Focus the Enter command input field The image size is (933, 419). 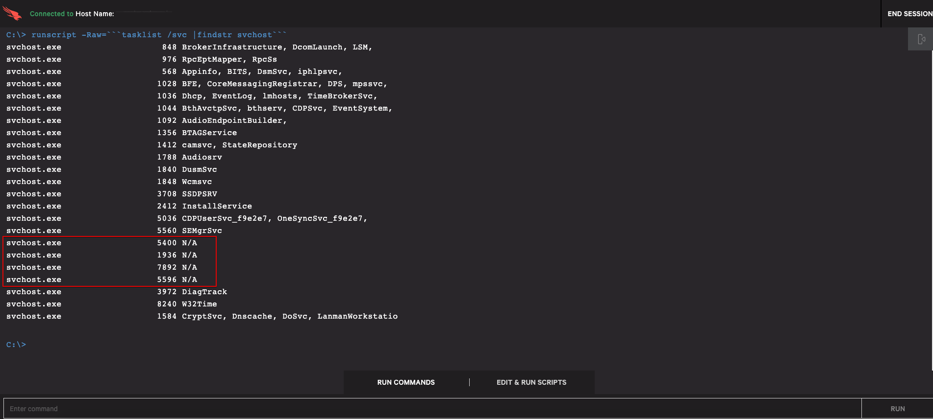[x=431, y=409]
